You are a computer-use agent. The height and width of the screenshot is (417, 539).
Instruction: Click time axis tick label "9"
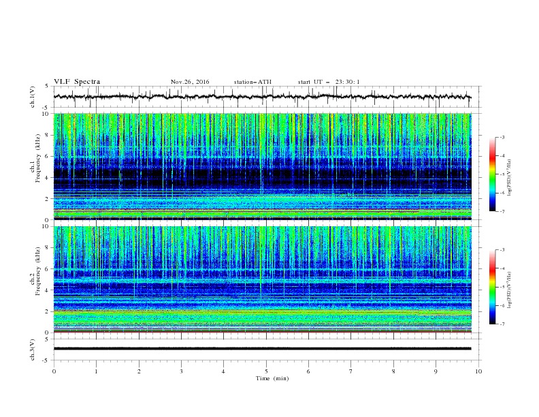(x=436, y=371)
